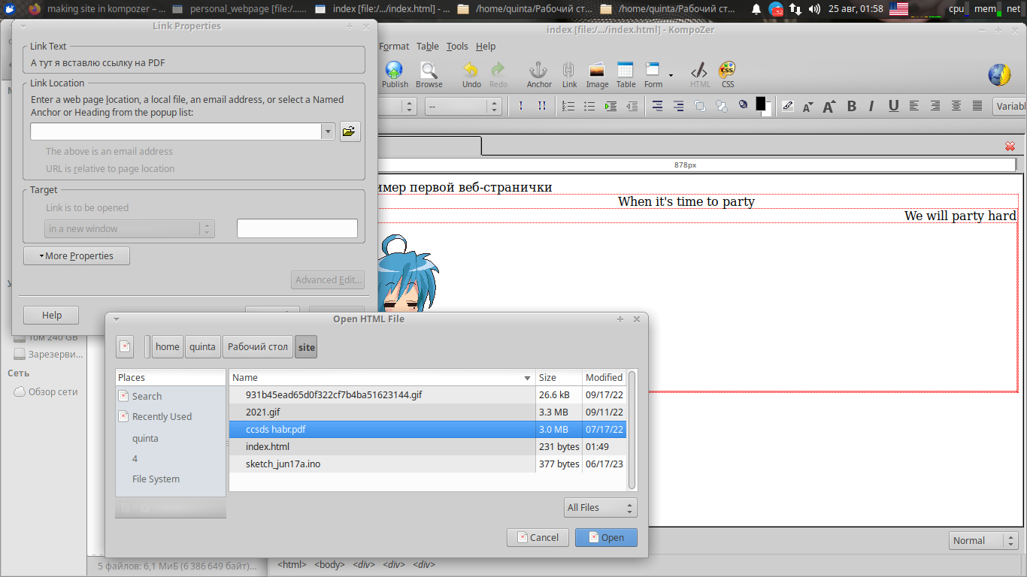Click the Image insert icon
The width and height of the screenshot is (1027, 577).
click(x=597, y=74)
